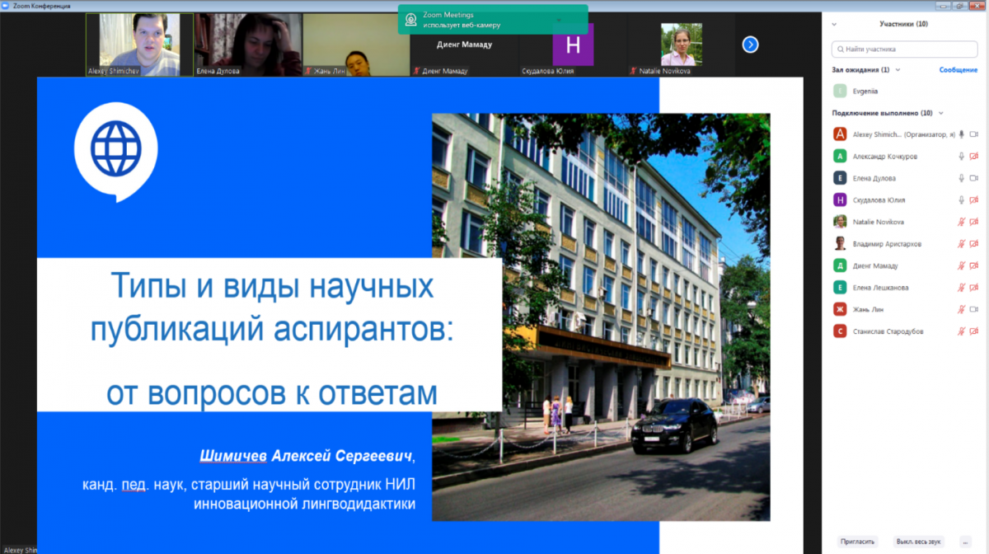This screenshot has width=989, height=554.
Task: Click Выкл. весь звук button
Action: pos(918,542)
